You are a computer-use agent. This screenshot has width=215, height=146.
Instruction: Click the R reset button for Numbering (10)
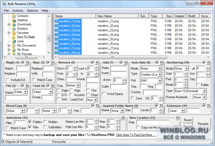pyautogui.click(x=208, y=63)
